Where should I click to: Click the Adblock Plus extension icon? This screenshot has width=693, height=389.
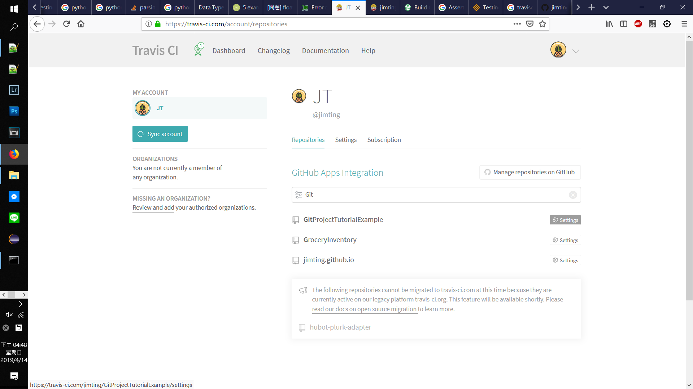[x=638, y=24]
